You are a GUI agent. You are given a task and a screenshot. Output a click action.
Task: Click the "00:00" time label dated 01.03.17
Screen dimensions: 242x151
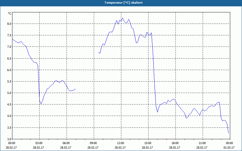[230, 143]
